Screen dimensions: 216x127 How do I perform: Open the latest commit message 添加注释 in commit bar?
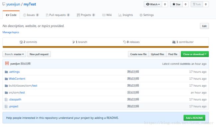(x=26, y=63)
